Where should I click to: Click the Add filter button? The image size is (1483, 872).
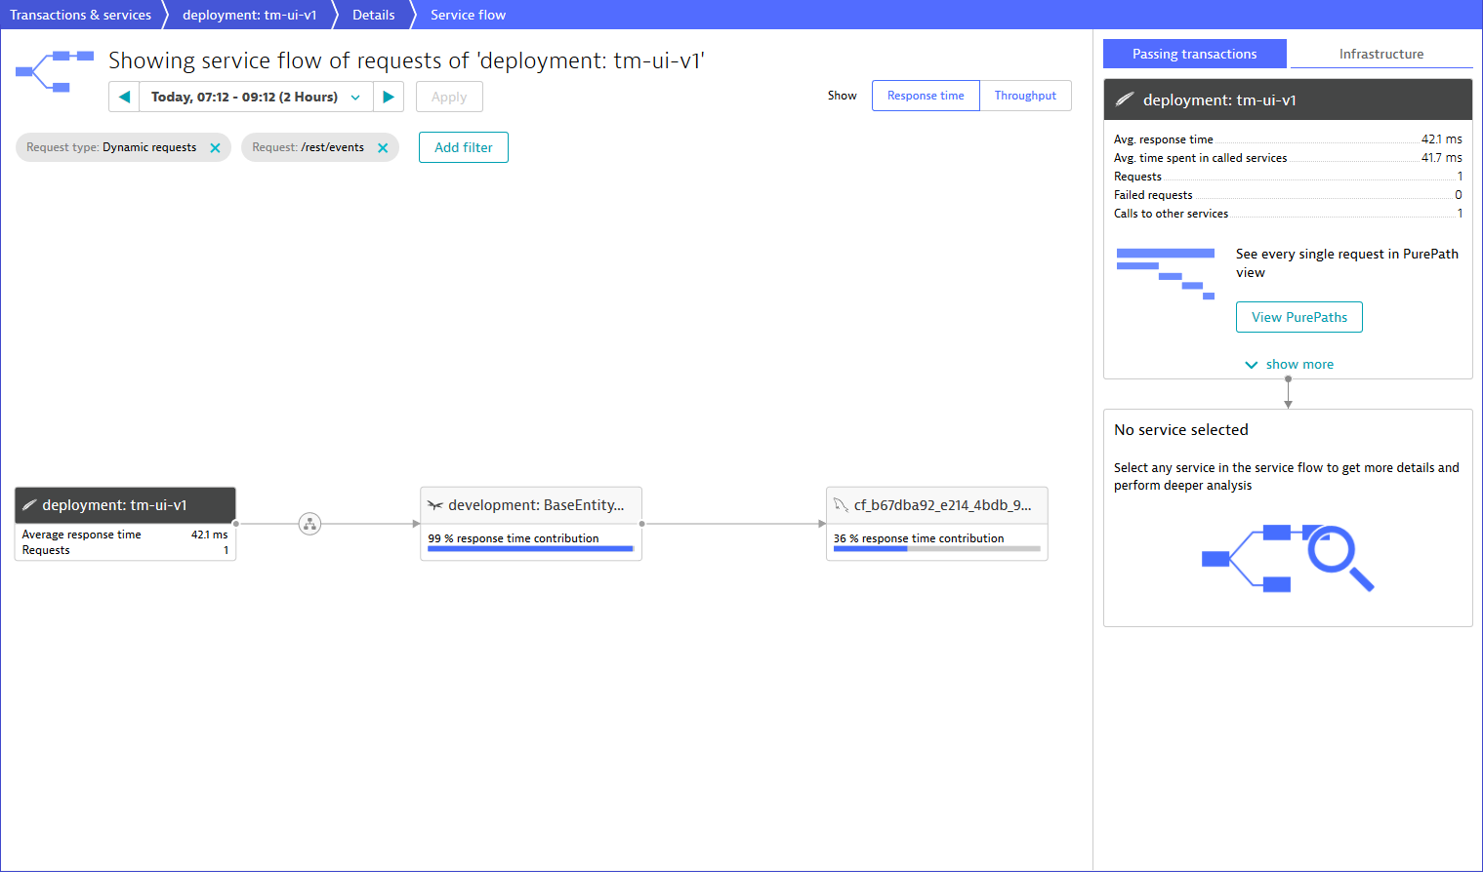point(463,147)
